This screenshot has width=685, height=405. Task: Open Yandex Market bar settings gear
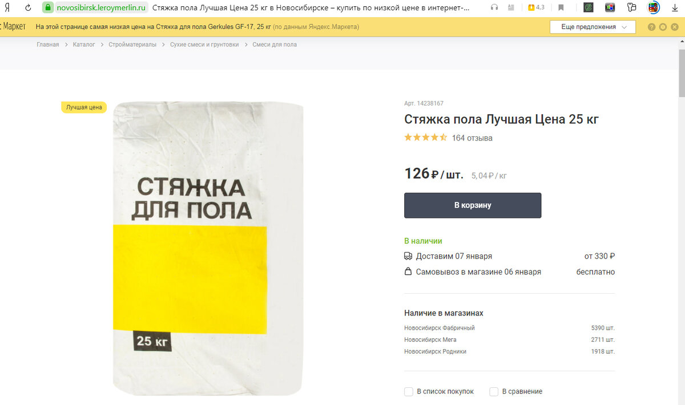point(663,27)
